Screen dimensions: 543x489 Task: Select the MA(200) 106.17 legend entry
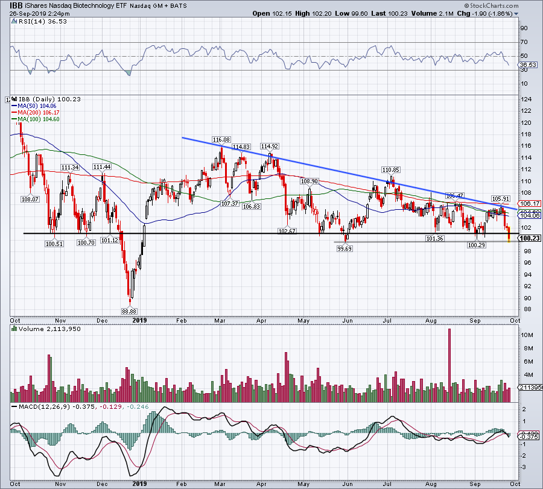coord(36,113)
